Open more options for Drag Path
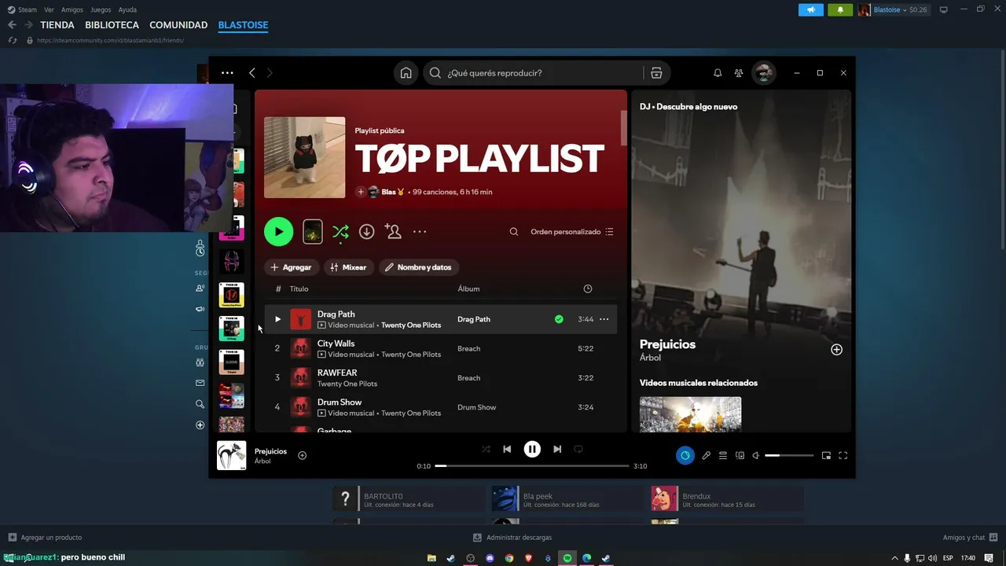 [604, 319]
